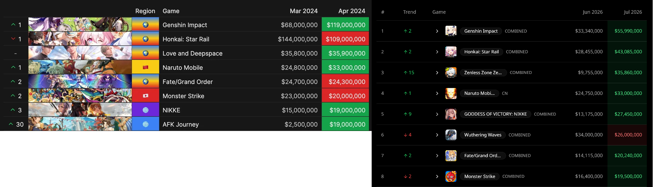Expand the Monster Strike row chevron
The image size is (653, 187).
pos(437,176)
